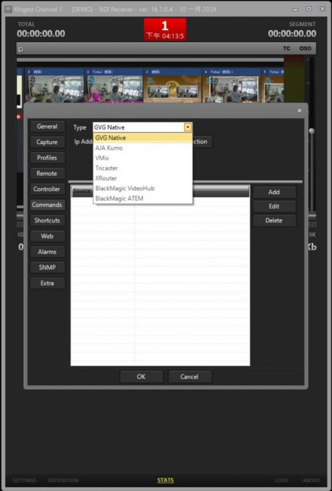332x491 pixels.
Task: Click the Source column header
Action: click(82, 191)
